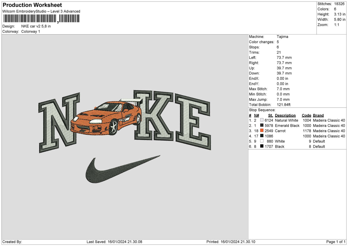This screenshot has width=348, height=246.
Task: Click the 'Up:' row value '39.7 mm'
Action: point(284,68)
